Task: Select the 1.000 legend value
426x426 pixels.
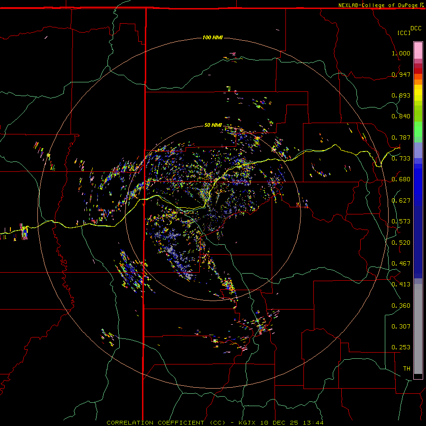Action: [x=401, y=53]
